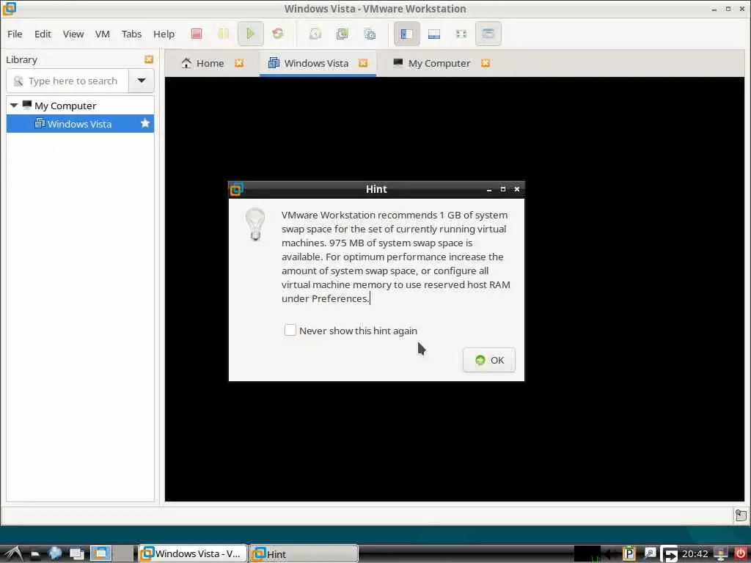Select My Computer in the Library tree
Viewport: 751px width, 563px height.
65,106
